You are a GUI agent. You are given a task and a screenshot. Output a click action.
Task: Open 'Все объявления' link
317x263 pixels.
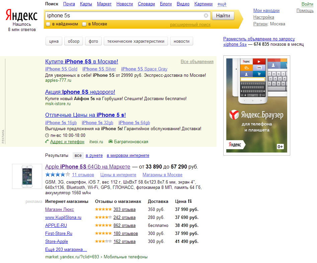tap(197, 61)
